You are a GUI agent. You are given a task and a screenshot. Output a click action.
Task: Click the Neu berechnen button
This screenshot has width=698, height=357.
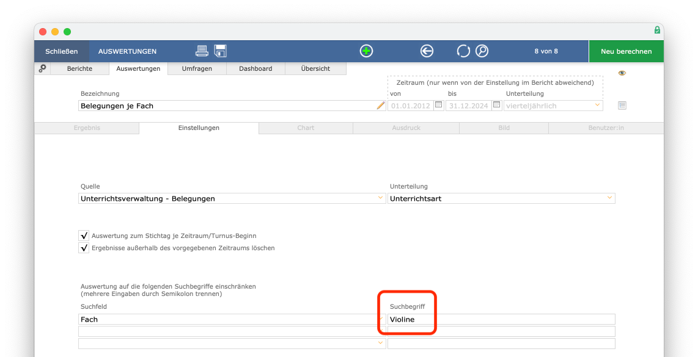point(626,51)
